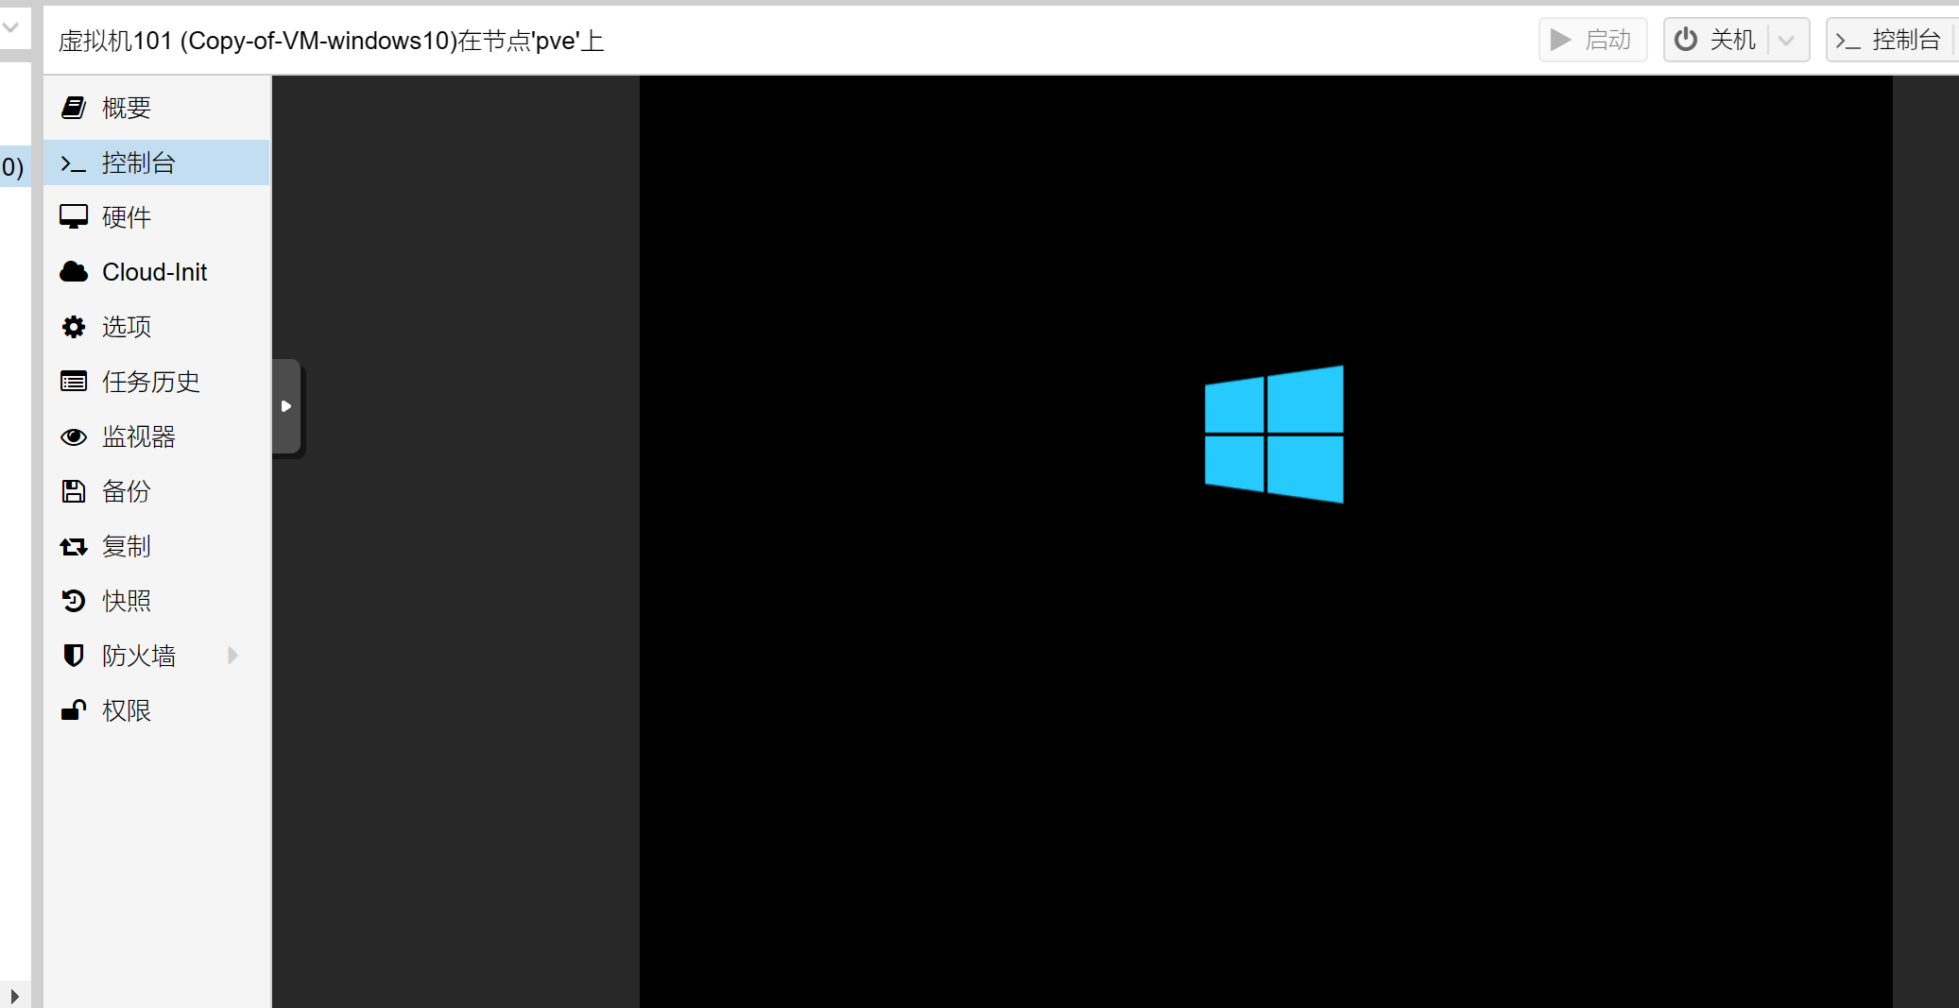Click the sidebar console prompt icon
Screen dimensions: 1959x1008
point(74,163)
